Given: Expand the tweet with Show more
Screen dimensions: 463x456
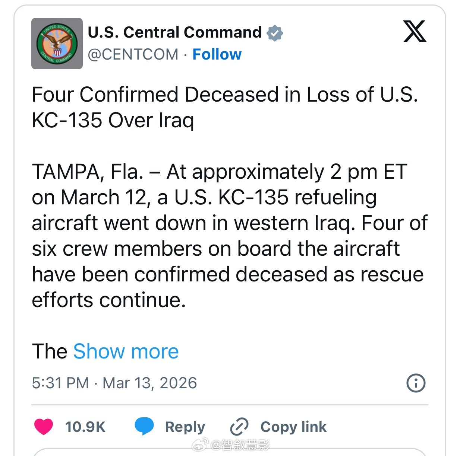Looking at the screenshot, I should click(x=125, y=351).
